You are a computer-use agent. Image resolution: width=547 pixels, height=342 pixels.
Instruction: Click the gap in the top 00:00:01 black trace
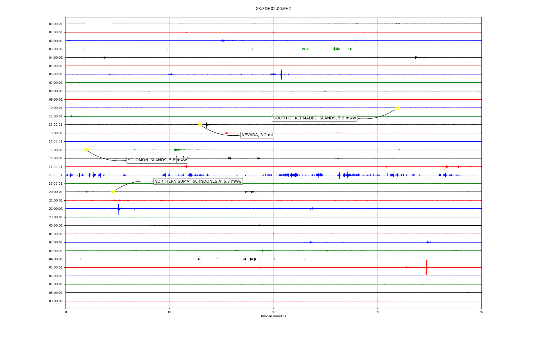pyautogui.click(x=98, y=24)
